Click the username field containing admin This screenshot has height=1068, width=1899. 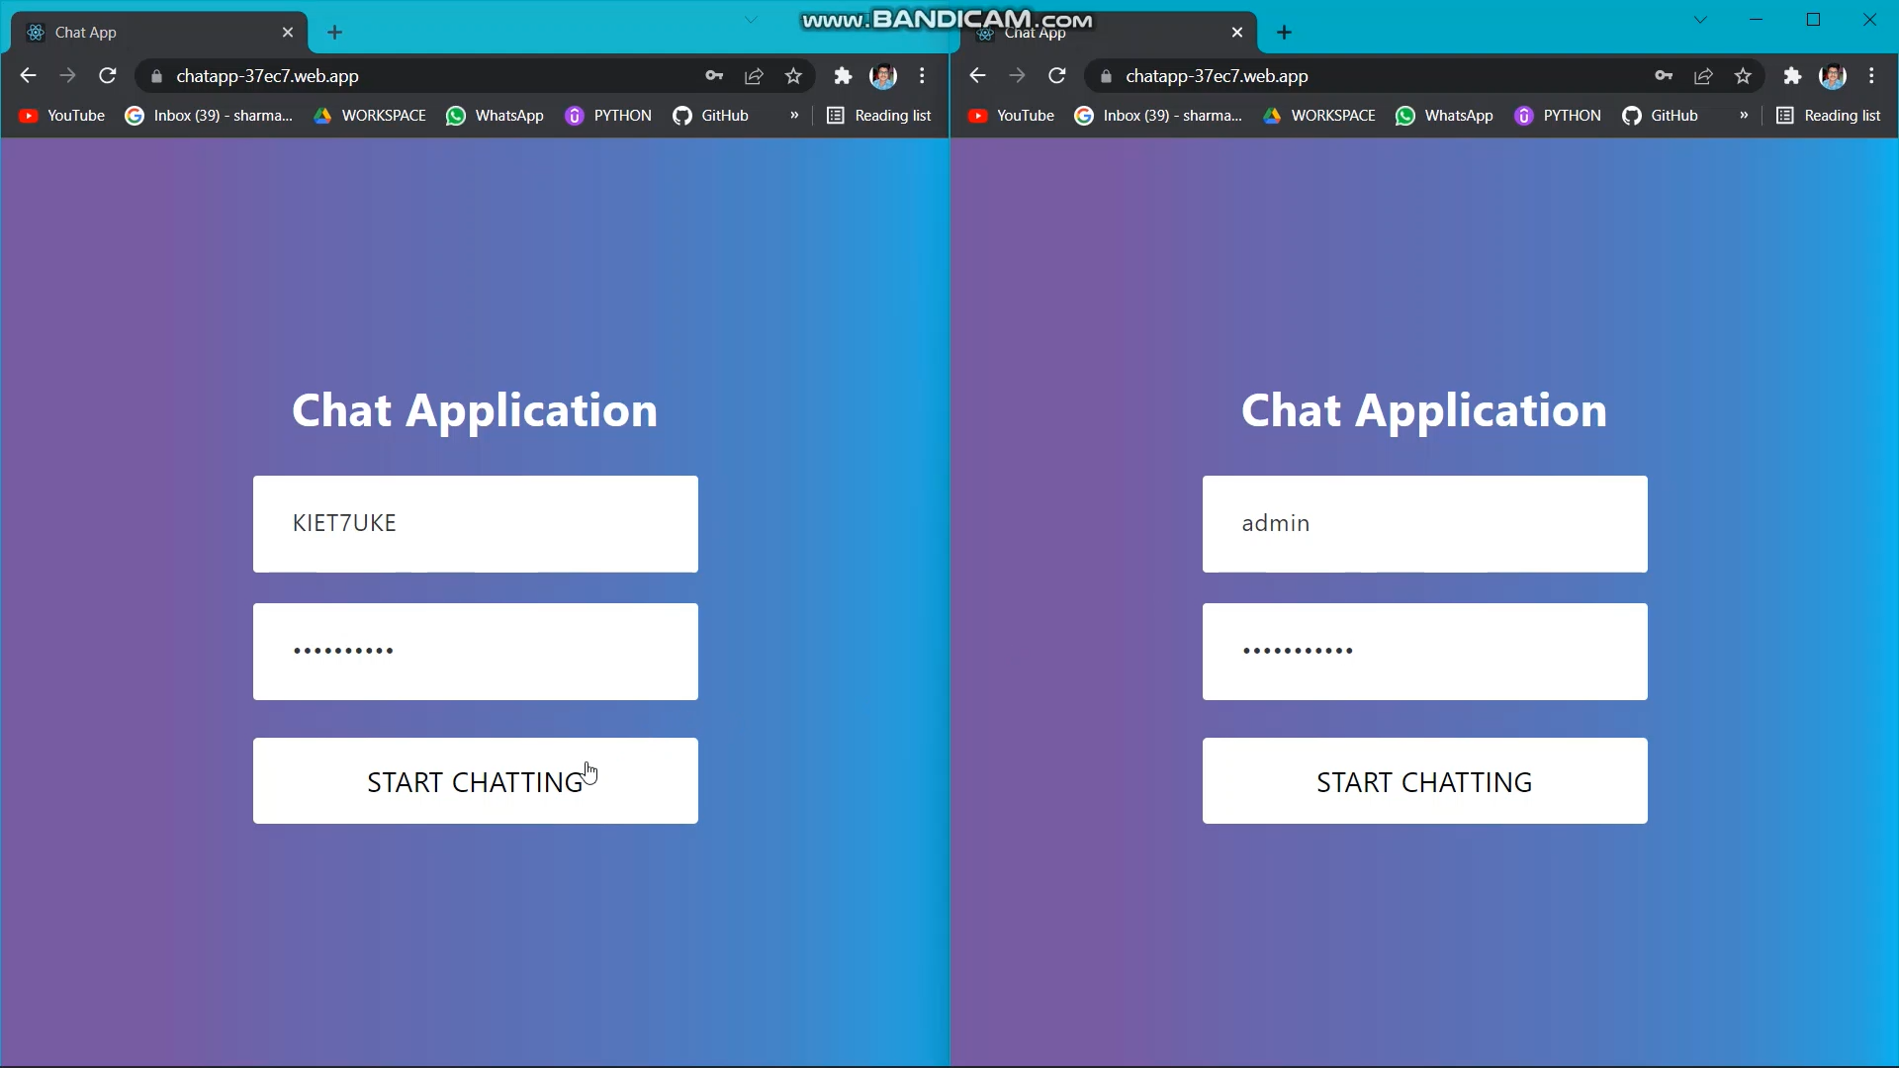[x=1424, y=524]
